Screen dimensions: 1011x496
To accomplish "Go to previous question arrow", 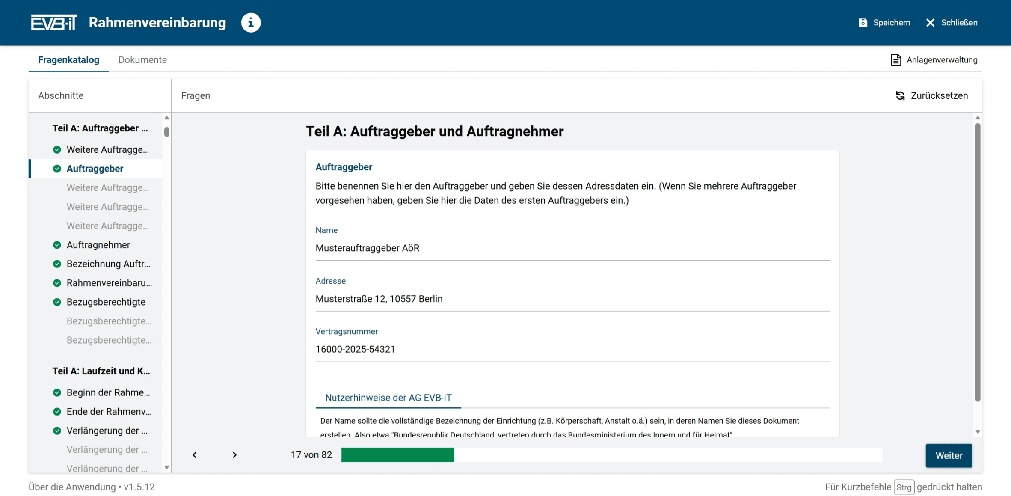I will point(195,455).
